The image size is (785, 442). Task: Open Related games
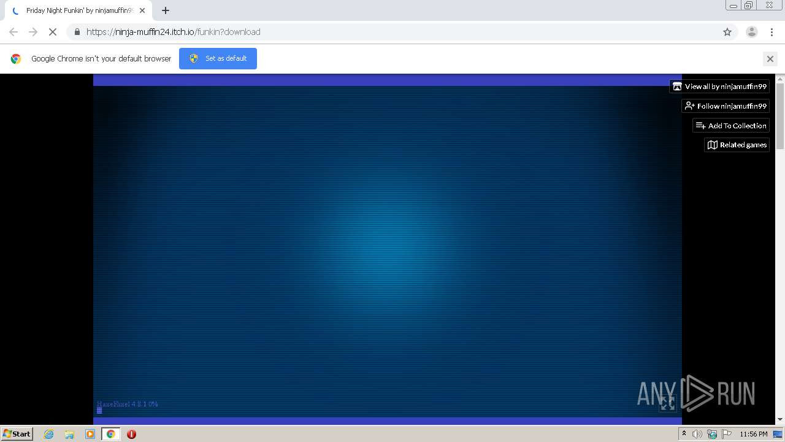(737, 145)
